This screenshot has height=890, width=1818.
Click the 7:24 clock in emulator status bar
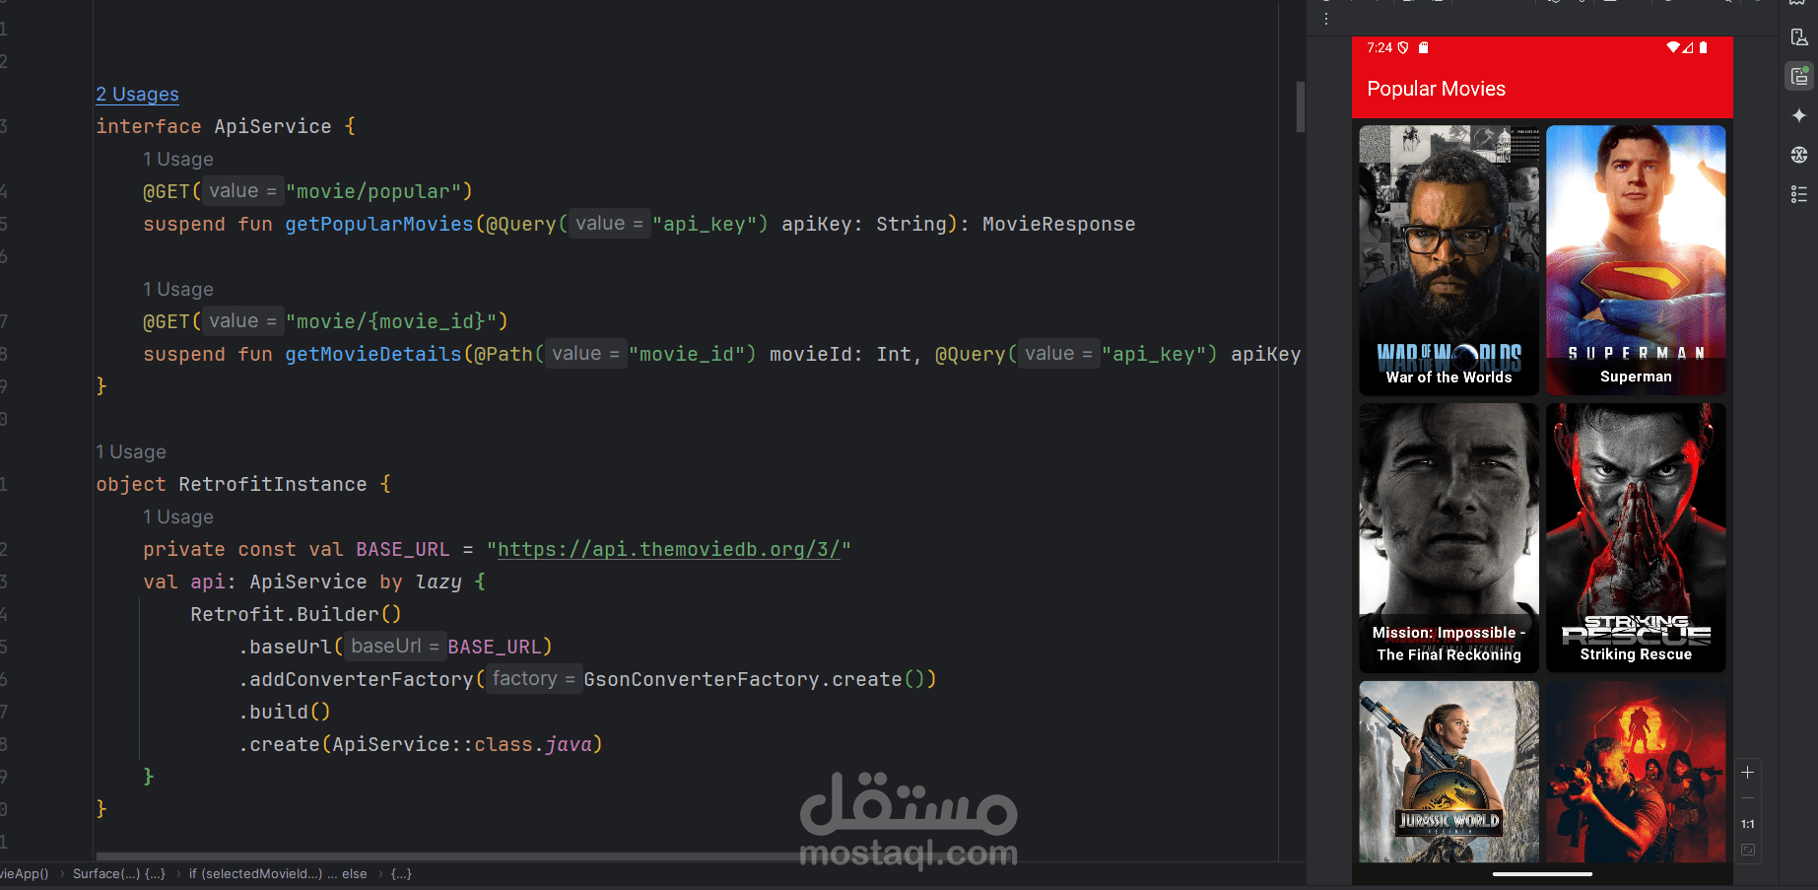pos(1379,47)
